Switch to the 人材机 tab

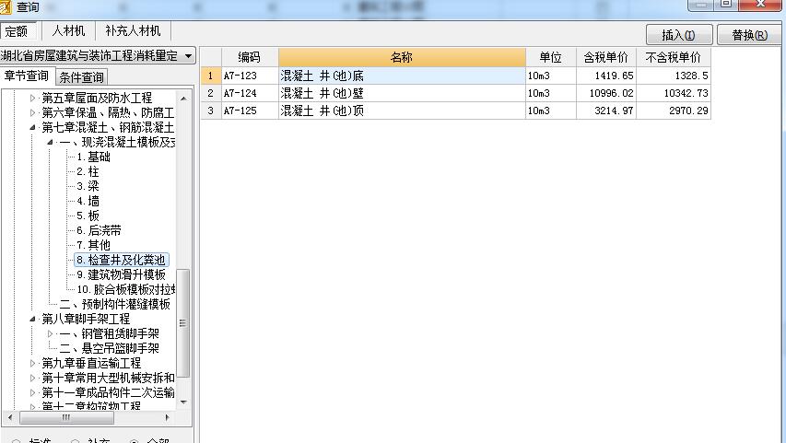[69, 31]
